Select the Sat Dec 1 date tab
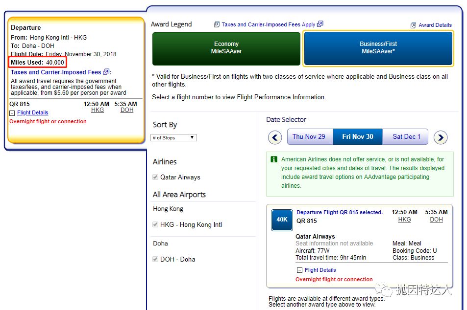Screen dimensions: 467x310 point(405,137)
